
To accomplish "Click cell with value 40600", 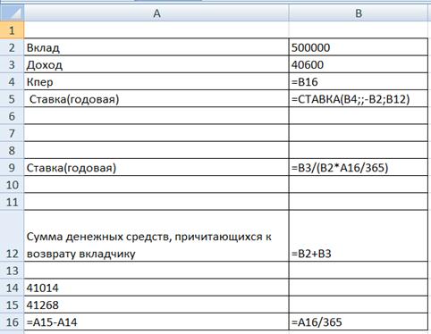I will pos(359,64).
